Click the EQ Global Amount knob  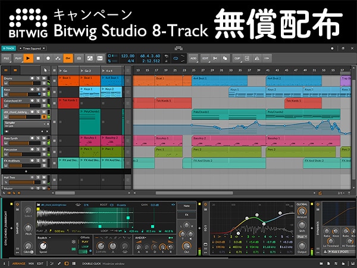(x=302, y=211)
